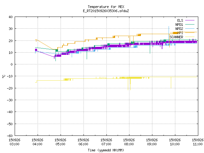Screen dimensions: 204x153
Task: Click the y-axis label -30
Action: tap(10, 100)
